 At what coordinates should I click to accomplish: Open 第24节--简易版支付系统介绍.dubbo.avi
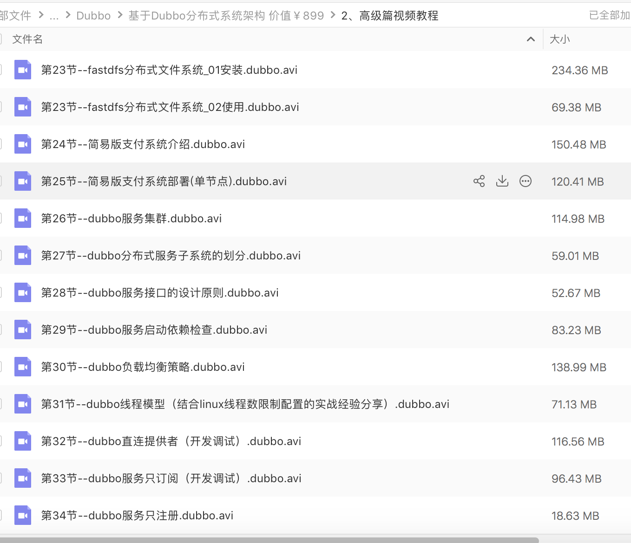(143, 144)
